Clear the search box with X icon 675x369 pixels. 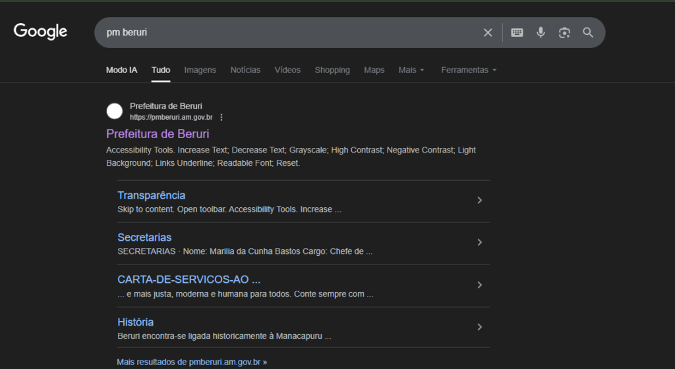point(488,33)
